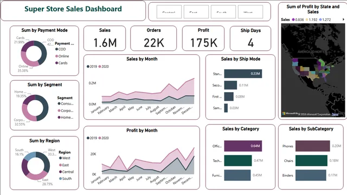
Task: Select COD in Payment Mode legend
Action: [60, 49]
